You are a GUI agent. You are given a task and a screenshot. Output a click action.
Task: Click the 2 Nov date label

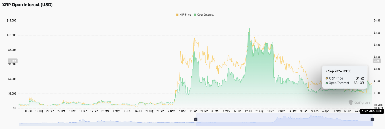coord(171,111)
